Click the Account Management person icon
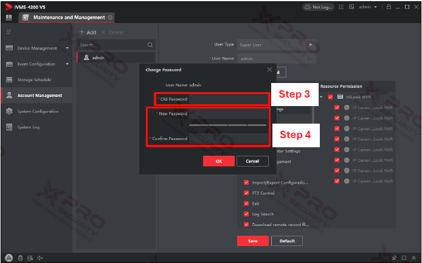Image resolution: width=422 pixels, height=263 pixels. [x=9, y=95]
